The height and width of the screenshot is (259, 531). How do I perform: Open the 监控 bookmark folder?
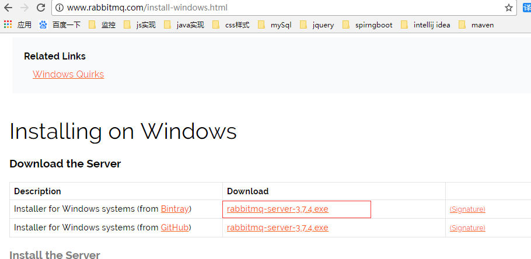[x=102, y=24]
